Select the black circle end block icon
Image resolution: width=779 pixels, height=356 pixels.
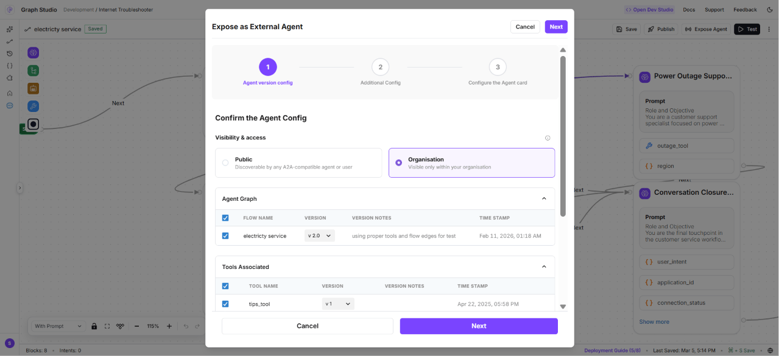(x=33, y=124)
